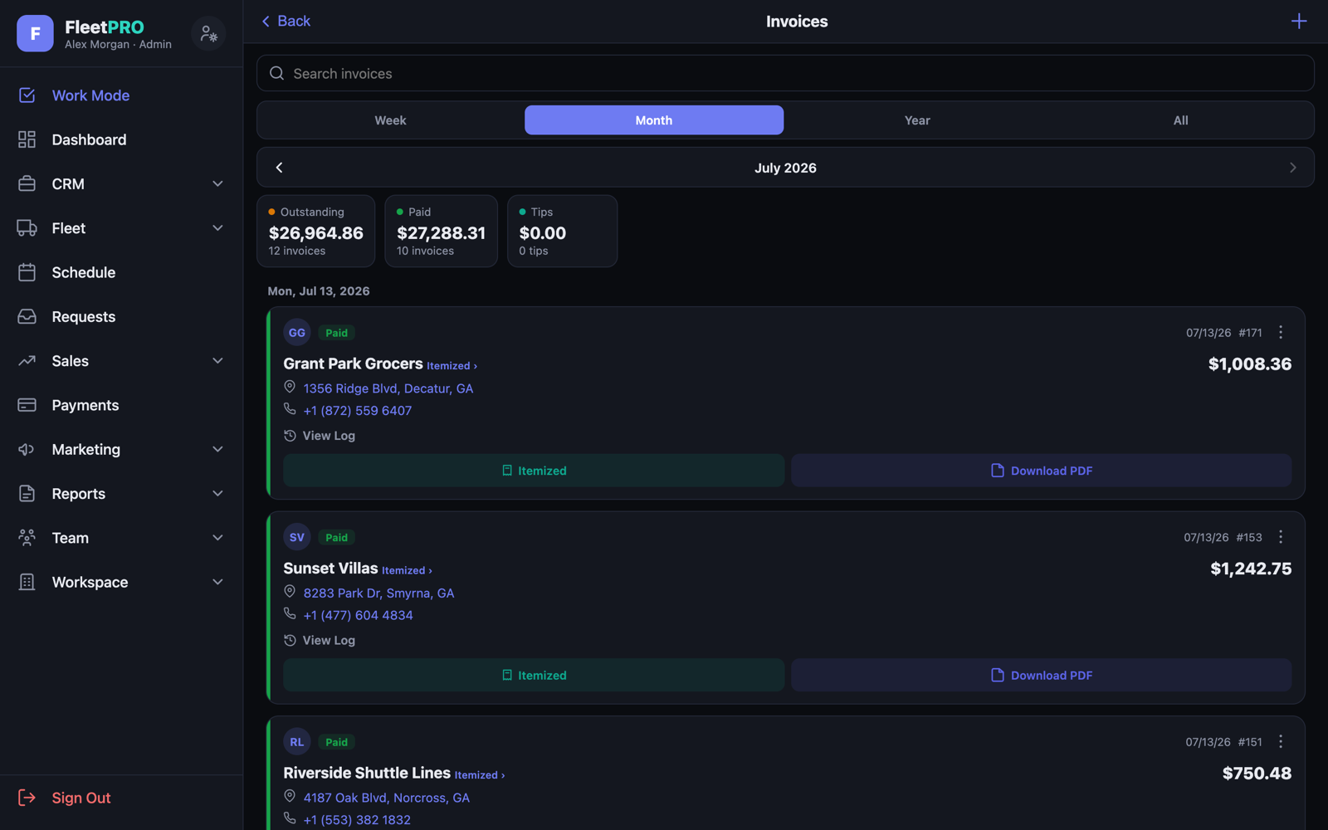Call +1 (872) 559 6407
The height and width of the screenshot is (830, 1328).
click(x=358, y=410)
